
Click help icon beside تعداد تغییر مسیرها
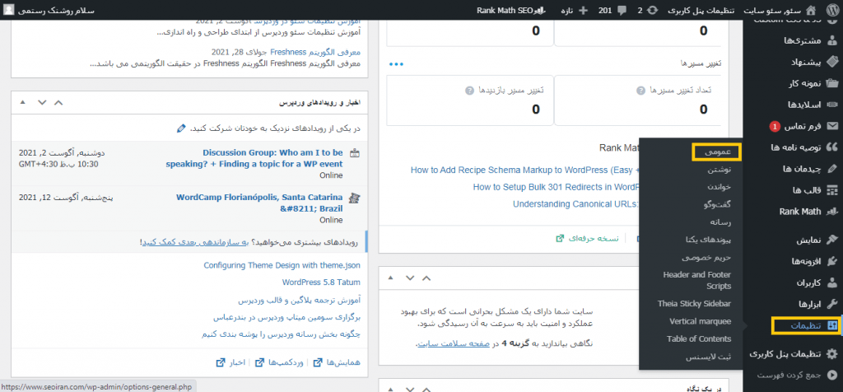640,91
